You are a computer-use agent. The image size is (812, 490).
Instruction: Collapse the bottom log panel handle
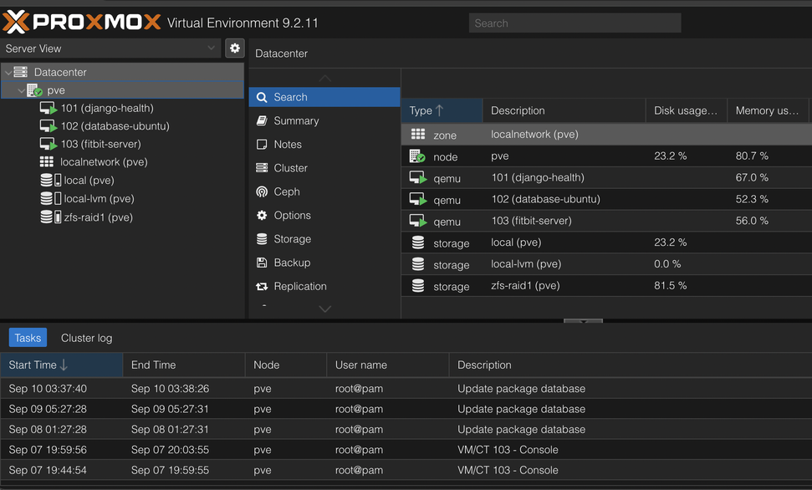point(583,321)
